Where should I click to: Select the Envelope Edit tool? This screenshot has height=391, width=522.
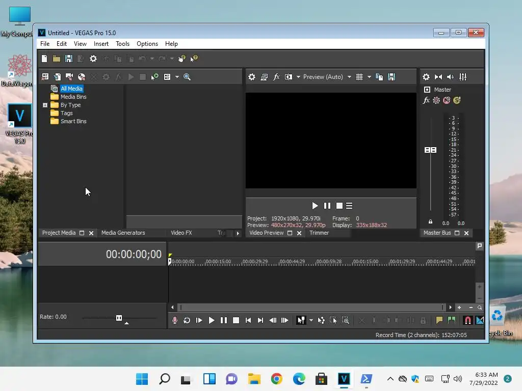tap(321, 320)
